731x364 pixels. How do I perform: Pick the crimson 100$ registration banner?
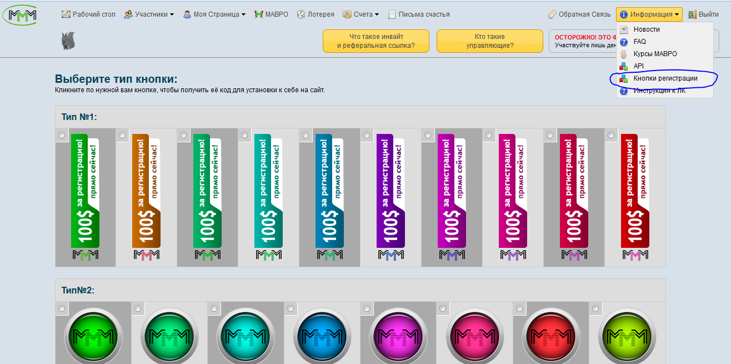pos(574,197)
